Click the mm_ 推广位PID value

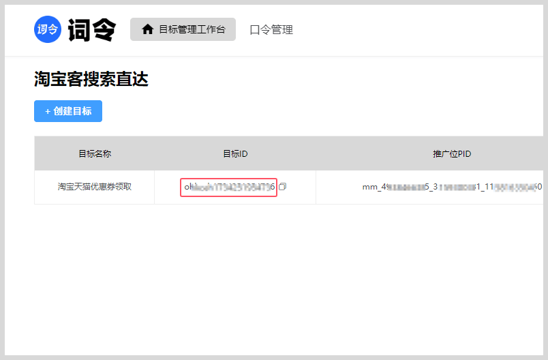452,187
